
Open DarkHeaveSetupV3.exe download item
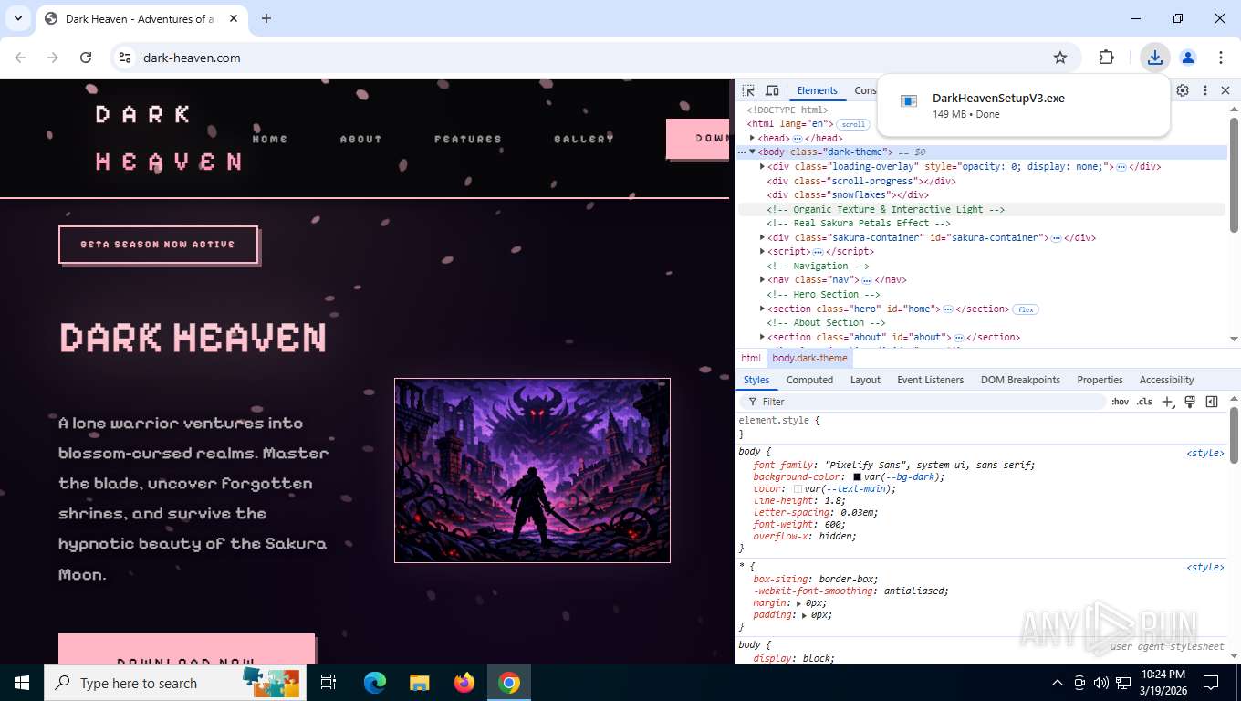tap(1022, 106)
